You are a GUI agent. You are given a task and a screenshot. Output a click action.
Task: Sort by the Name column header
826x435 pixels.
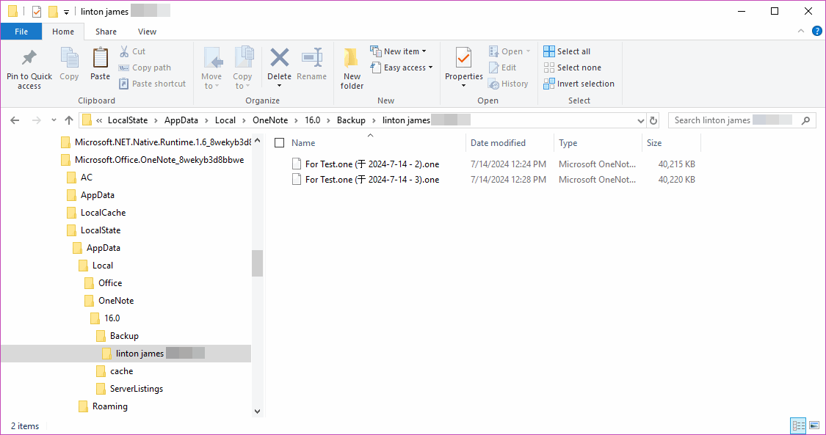(x=303, y=143)
